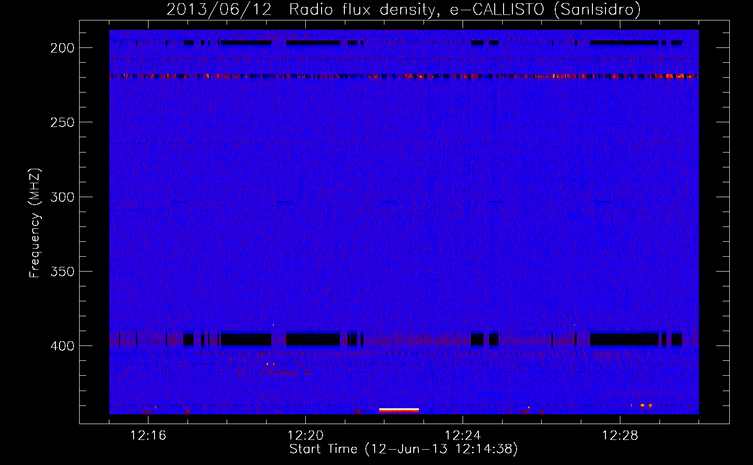
Task: Click the 12:20 time tick label
Action: [x=305, y=436]
